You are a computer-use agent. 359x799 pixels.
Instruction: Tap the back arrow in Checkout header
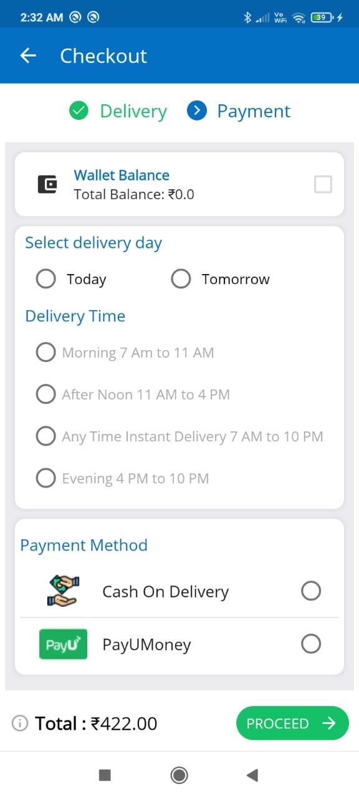[x=28, y=56]
